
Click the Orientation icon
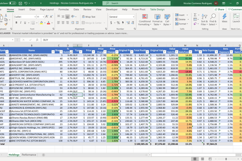click(73, 16)
